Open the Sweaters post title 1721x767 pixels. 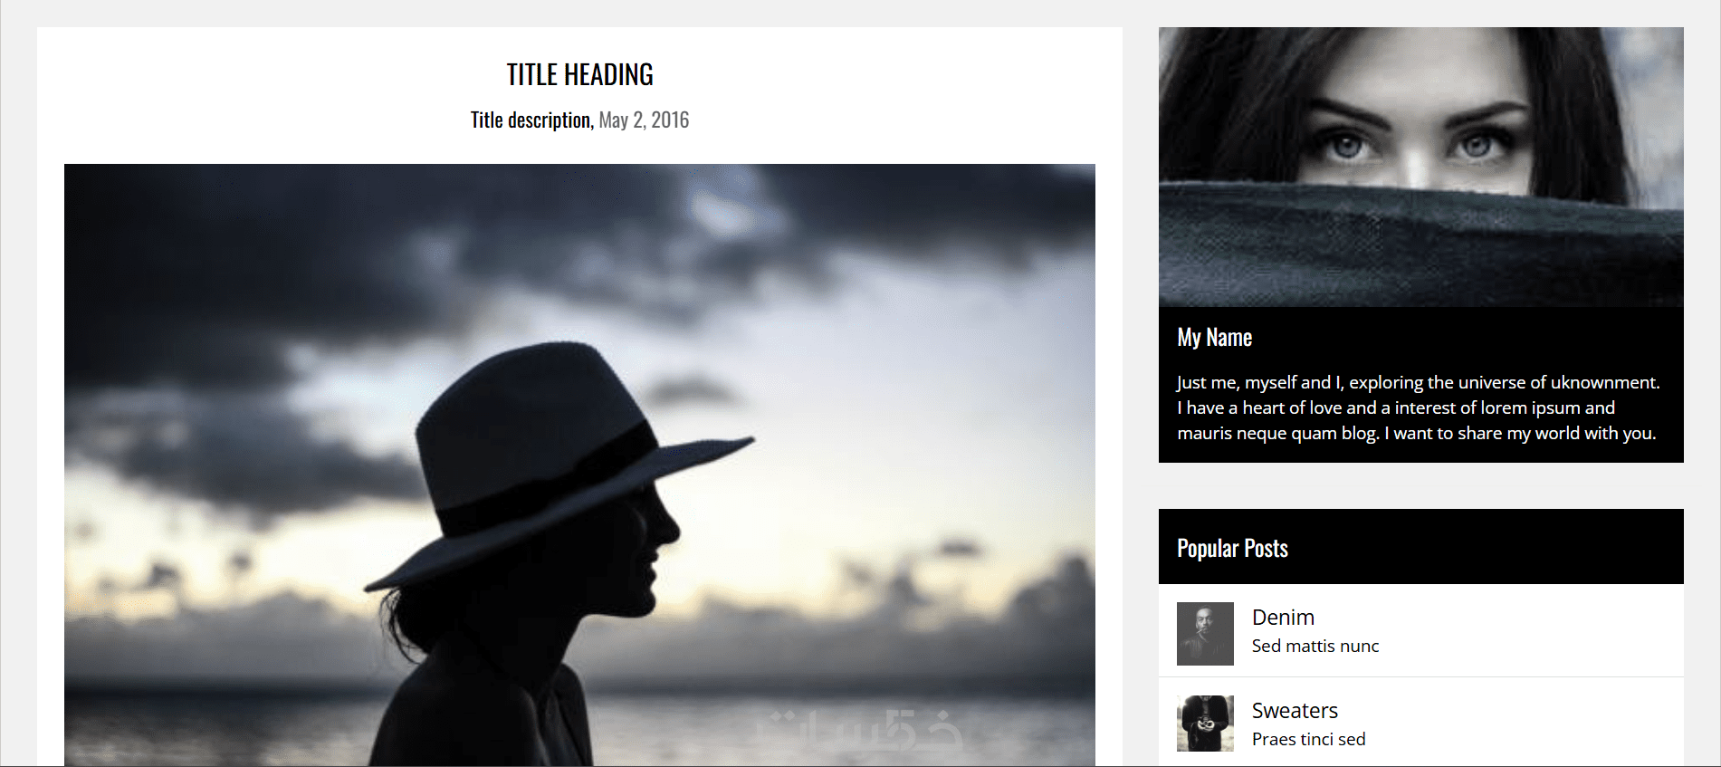(x=1295, y=711)
